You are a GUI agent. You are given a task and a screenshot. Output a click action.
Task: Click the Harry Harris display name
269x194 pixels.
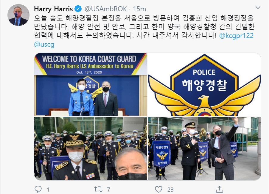[53, 9]
